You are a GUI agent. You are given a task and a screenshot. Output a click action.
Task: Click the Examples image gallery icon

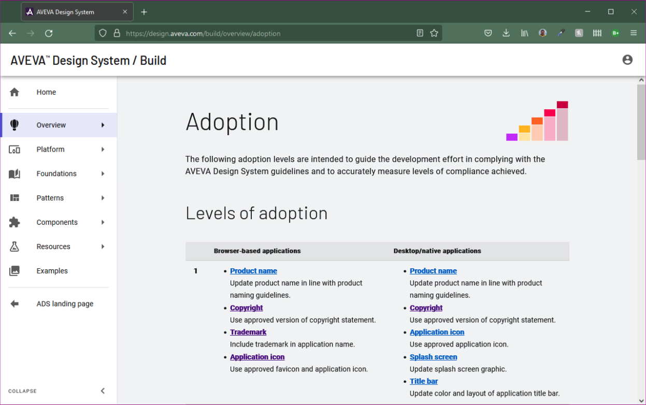tap(15, 271)
